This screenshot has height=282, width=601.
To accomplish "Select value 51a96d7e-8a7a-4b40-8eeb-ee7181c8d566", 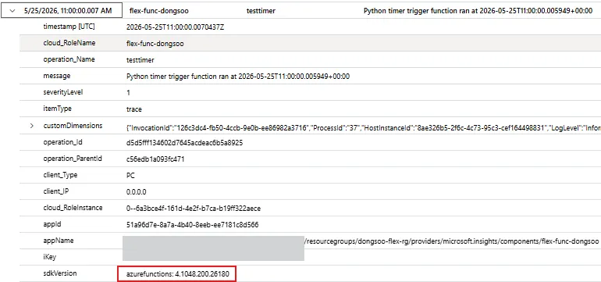I will point(192,225).
